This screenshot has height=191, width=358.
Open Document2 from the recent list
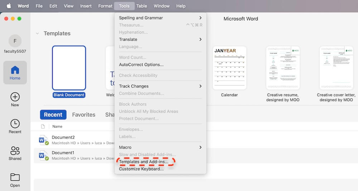(x=63, y=137)
